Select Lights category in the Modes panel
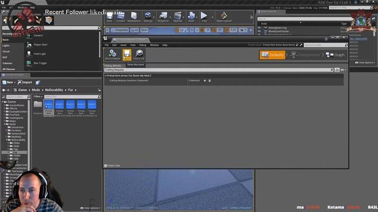Image resolution: width=378 pixels, height=212 pixels. pyautogui.click(x=6, y=45)
